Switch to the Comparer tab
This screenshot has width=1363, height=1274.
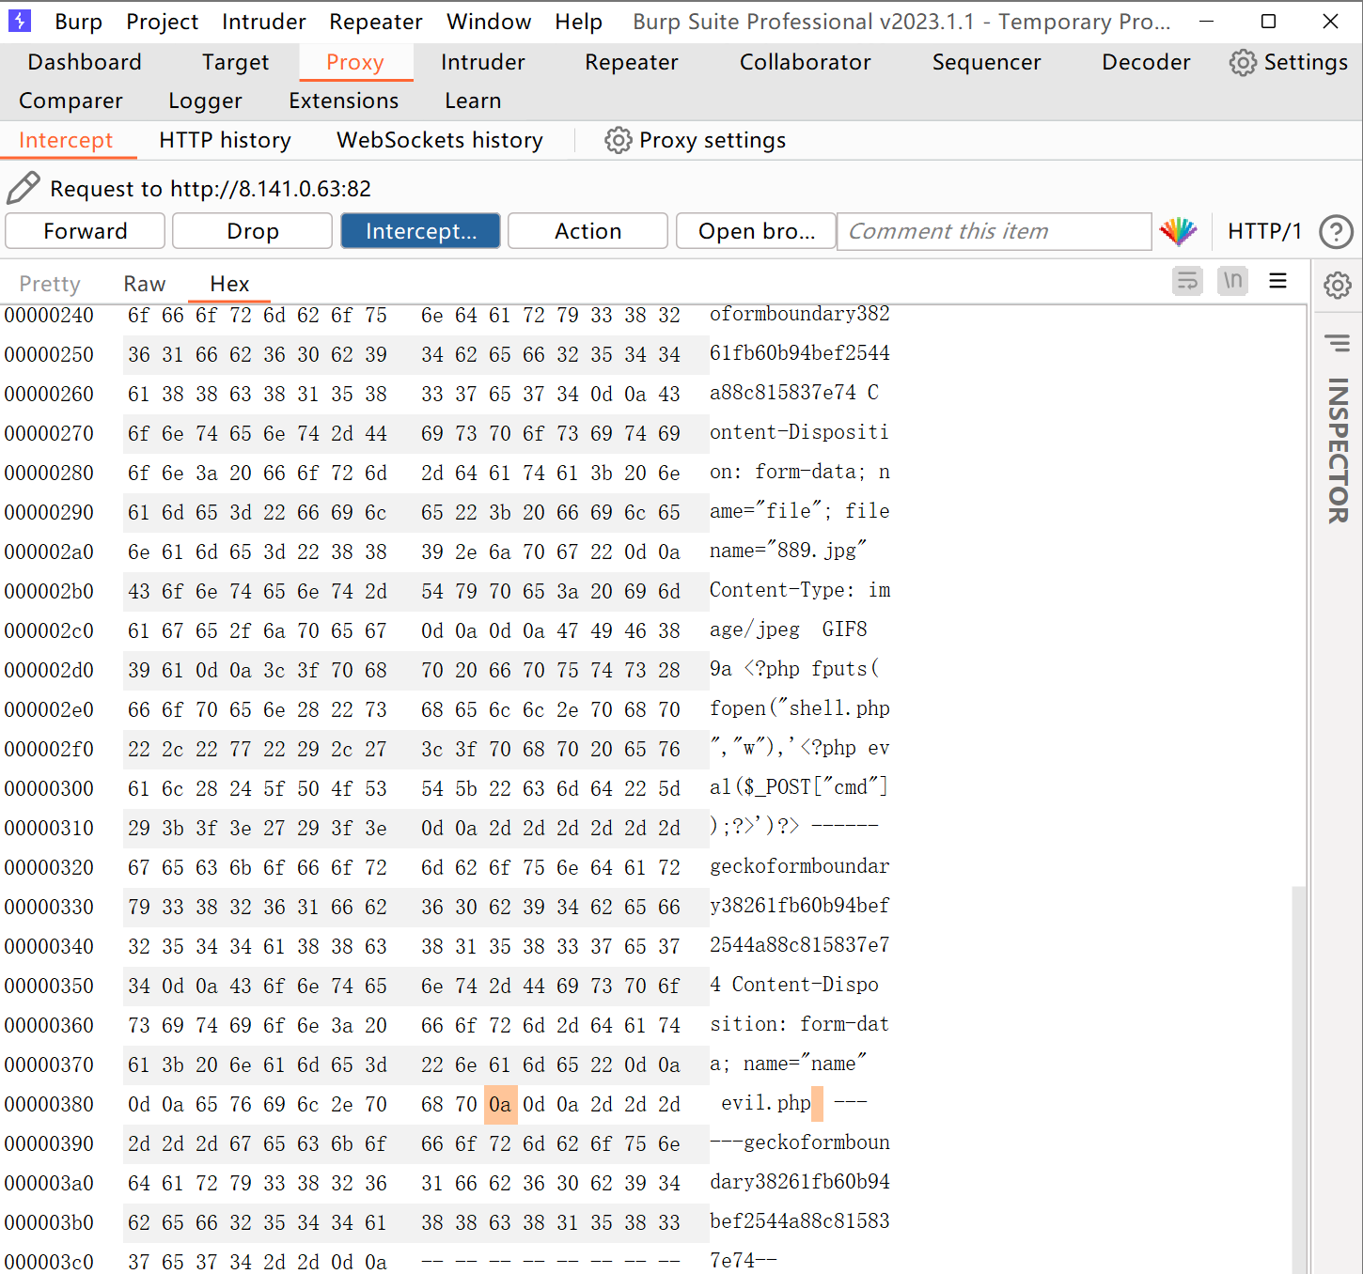click(x=70, y=101)
